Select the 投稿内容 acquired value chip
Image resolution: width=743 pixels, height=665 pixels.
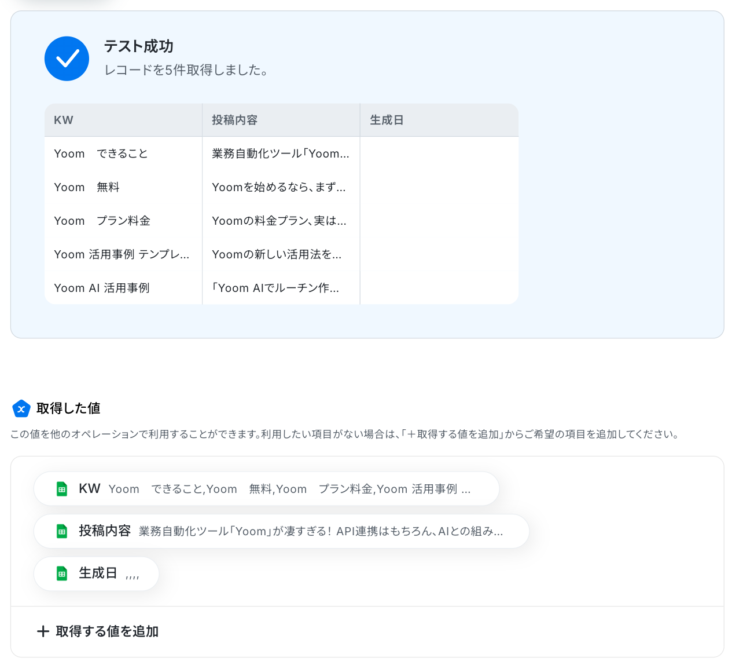tap(281, 531)
